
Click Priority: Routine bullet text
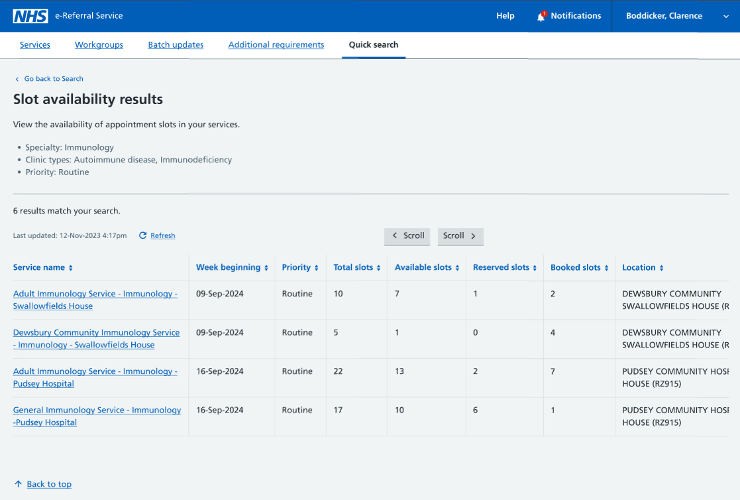pyautogui.click(x=57, y=172)
